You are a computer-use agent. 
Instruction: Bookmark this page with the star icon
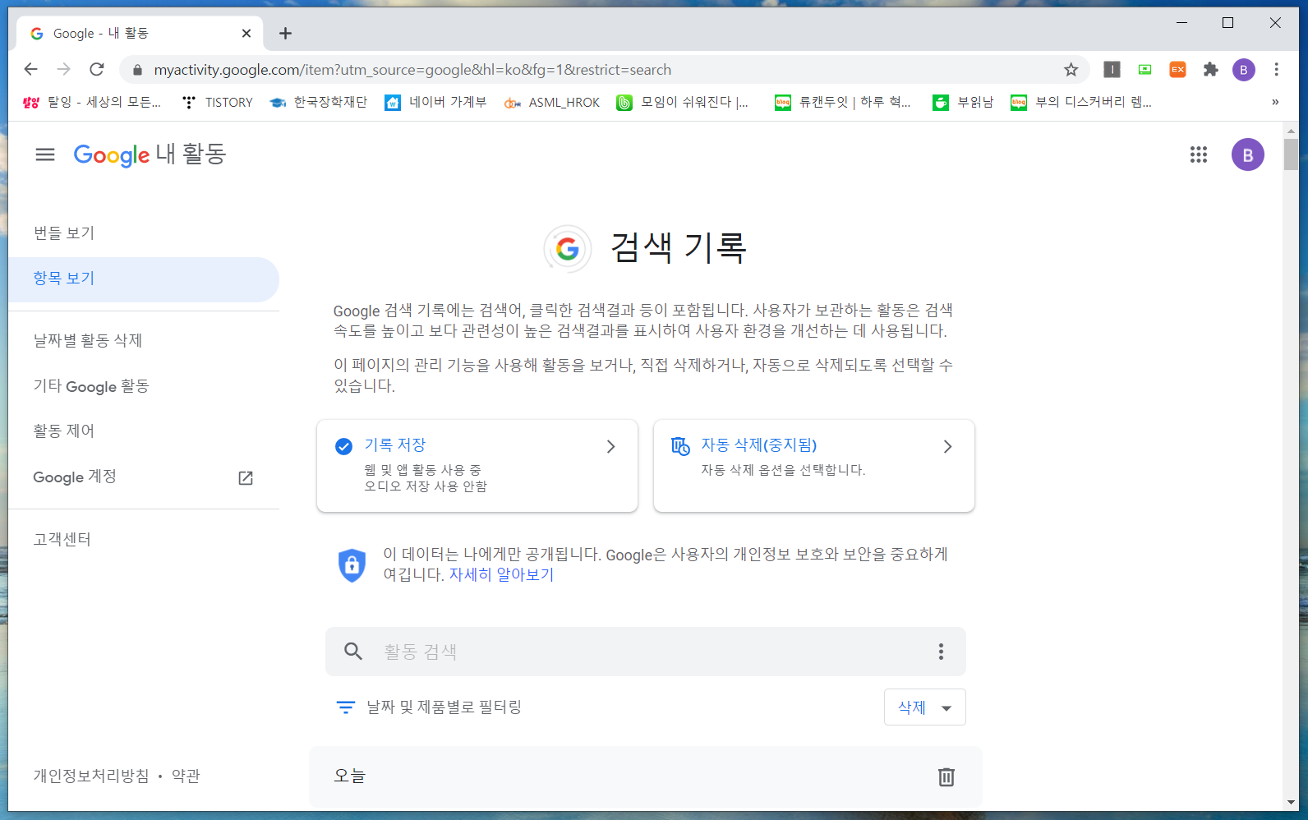(x=1071, y=70)
